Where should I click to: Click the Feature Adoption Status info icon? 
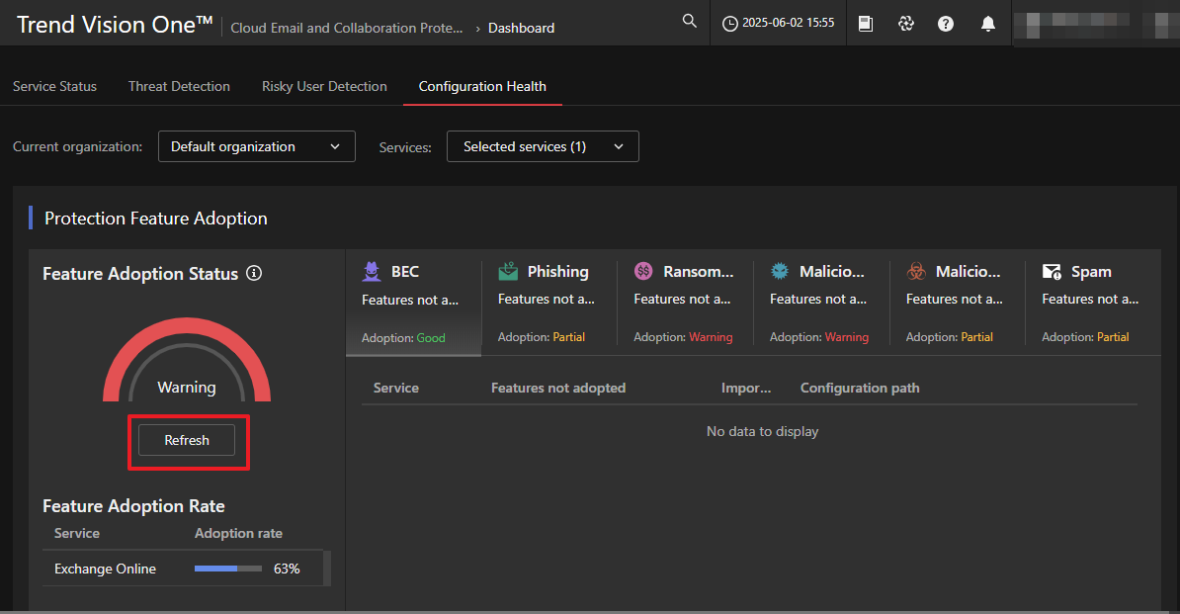[x=254, y=274]
